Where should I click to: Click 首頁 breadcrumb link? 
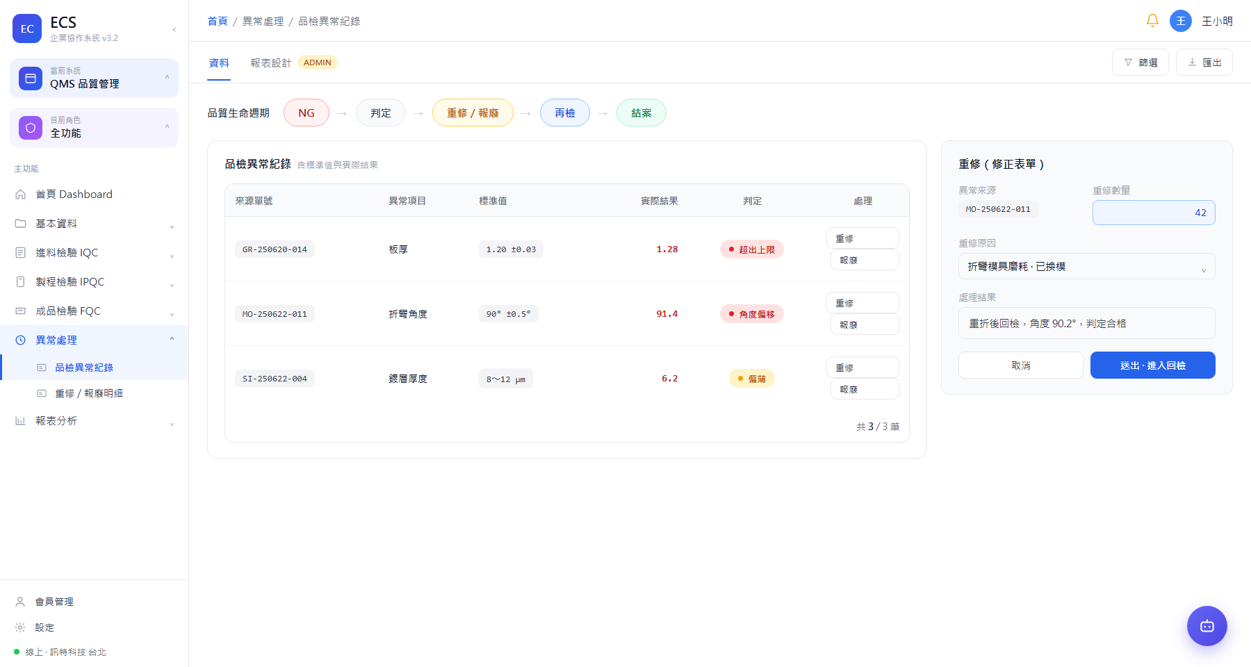click(x=218, y=22)
